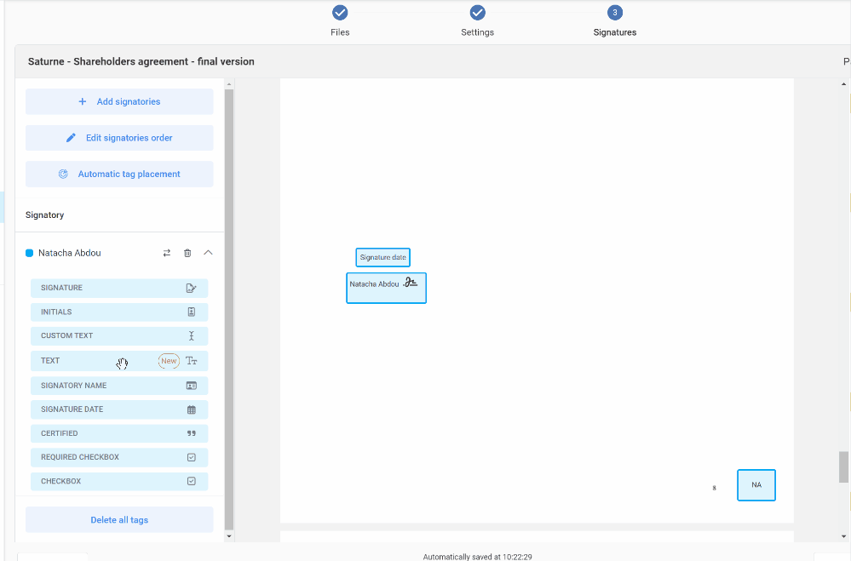Collapse the Natacha Abdou signatory section

point(208,253)
